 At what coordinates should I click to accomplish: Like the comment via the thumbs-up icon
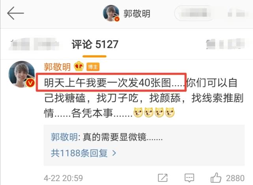[x=216, y=178]
